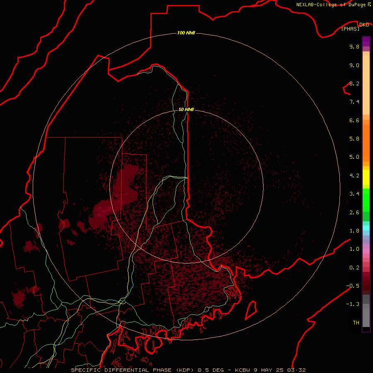Click the 0.2 color scale value
Screen dimensions: 373x373
[x=354, y=268]
